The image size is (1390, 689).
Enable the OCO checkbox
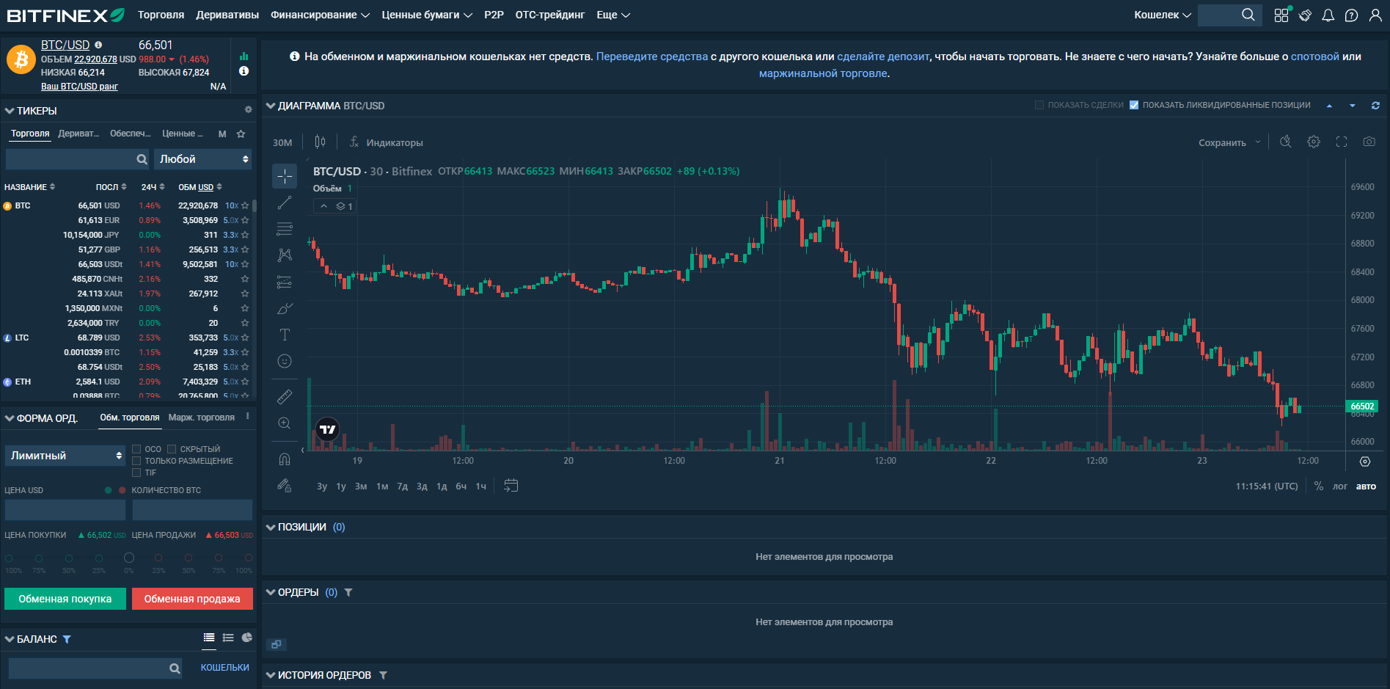136,449
